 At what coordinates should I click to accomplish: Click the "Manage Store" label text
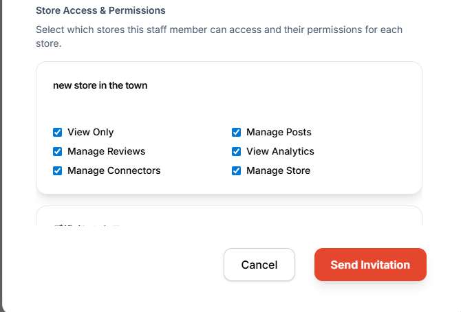click(278, 170)
